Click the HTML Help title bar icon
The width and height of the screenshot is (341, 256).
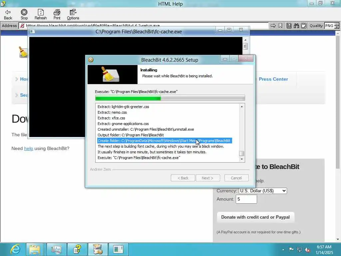[3, 3]
